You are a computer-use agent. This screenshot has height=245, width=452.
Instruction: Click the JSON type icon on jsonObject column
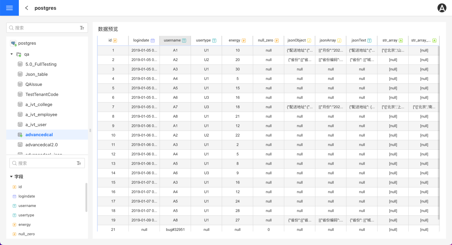coord(309,41)
